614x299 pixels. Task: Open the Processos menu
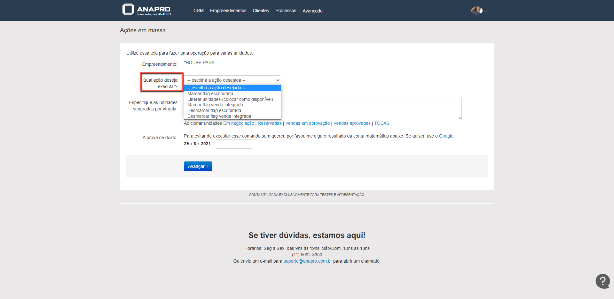286,11
